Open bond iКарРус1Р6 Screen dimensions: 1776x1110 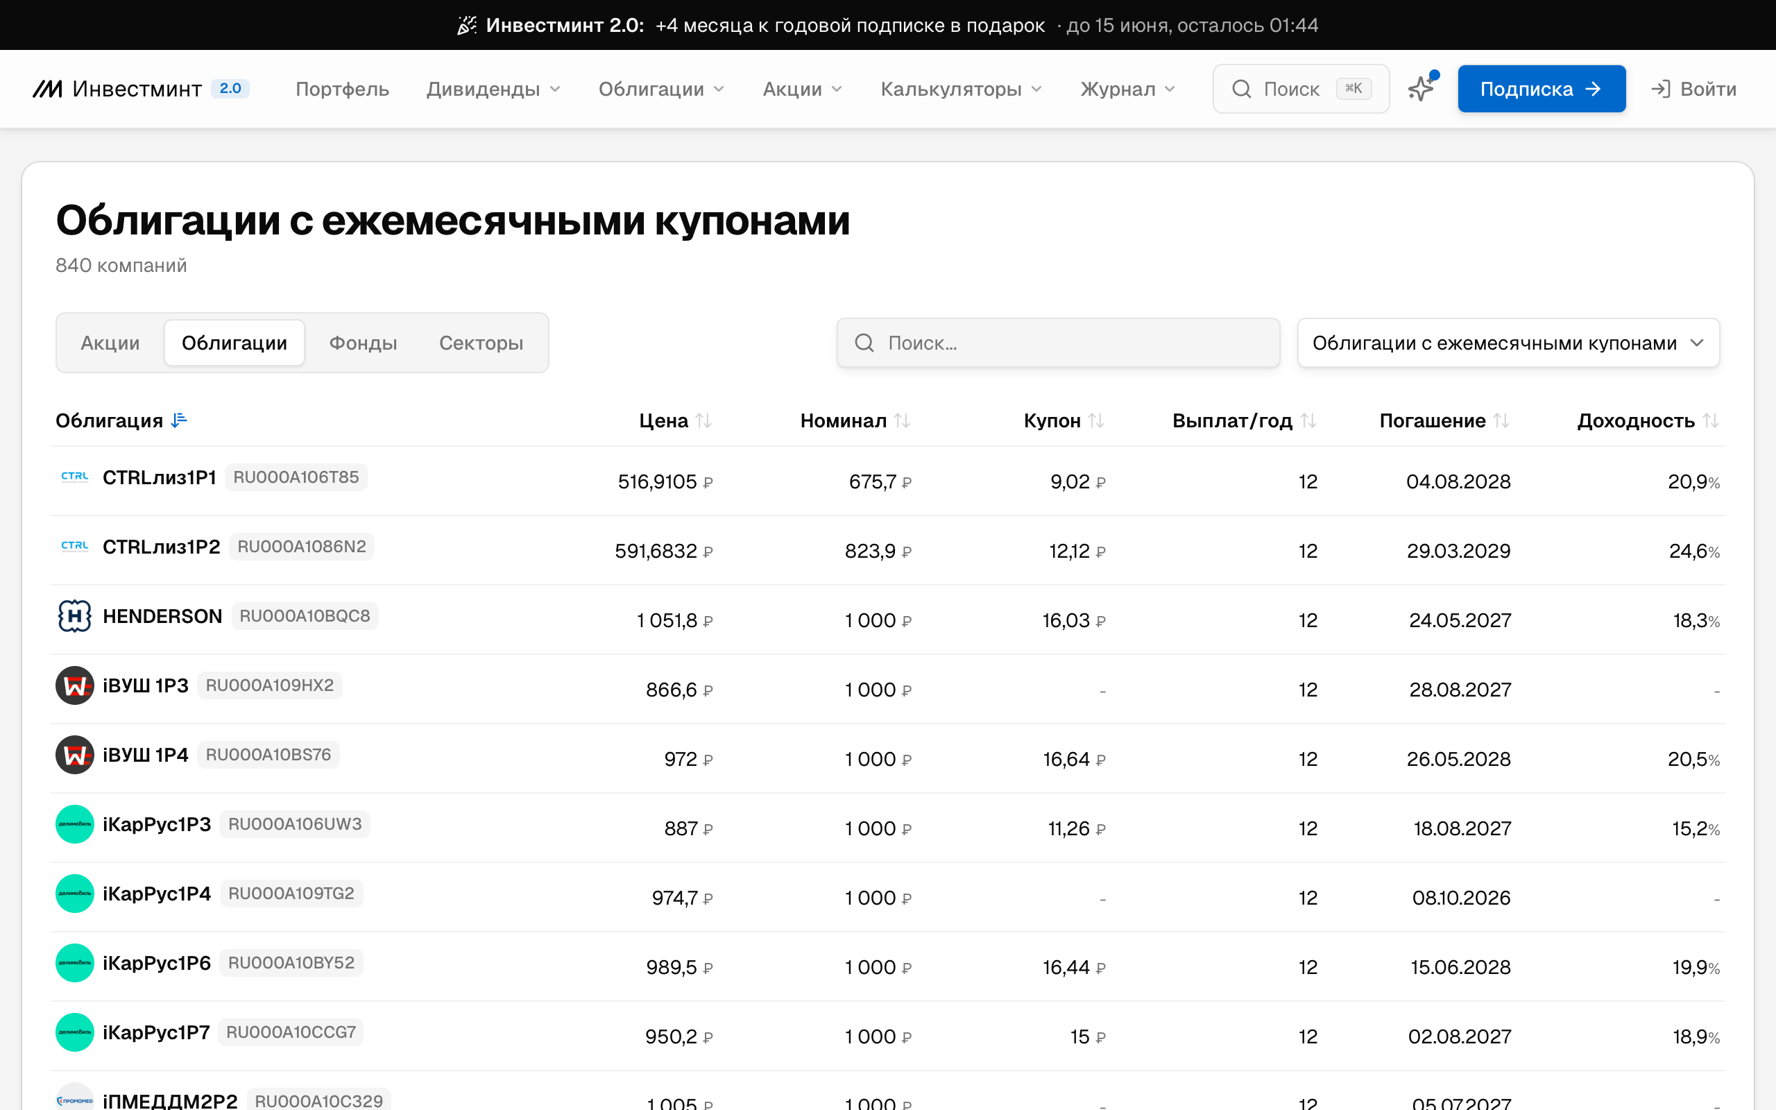[x=156, y=962]
